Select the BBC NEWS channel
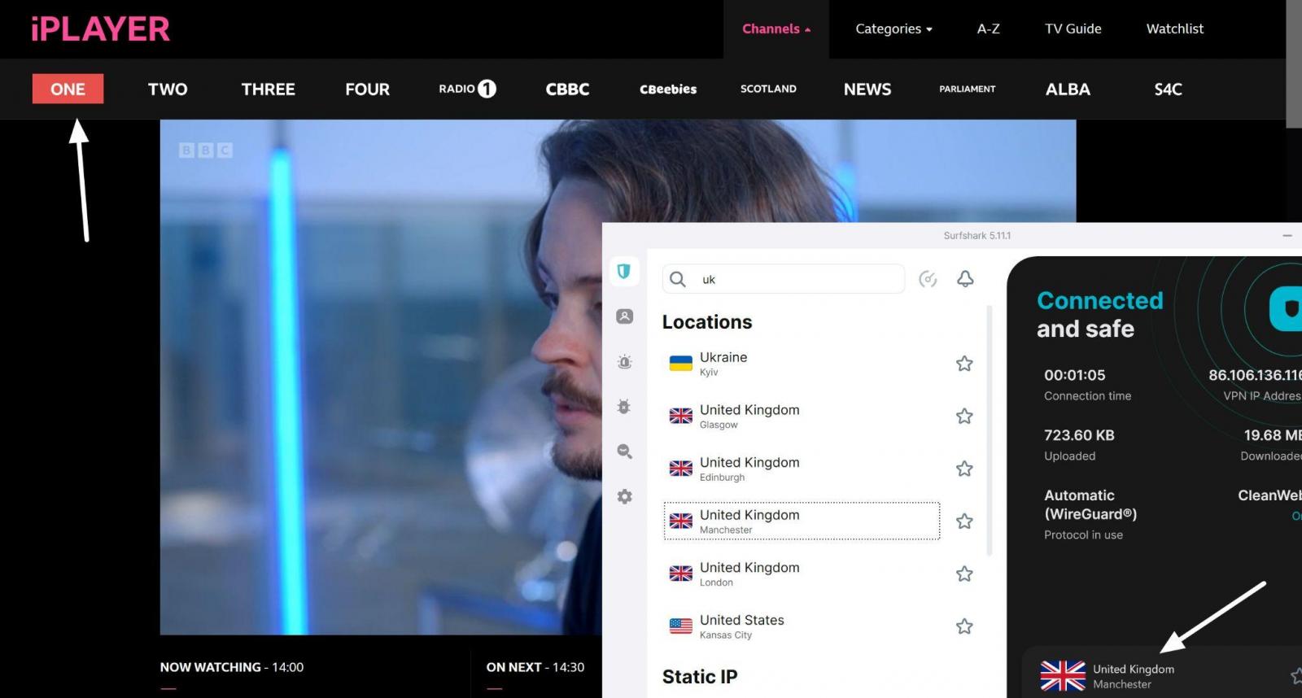 867,89
